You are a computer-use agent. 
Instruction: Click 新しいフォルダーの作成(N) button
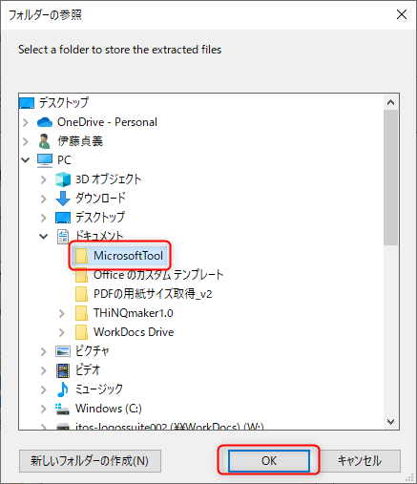click(x=90, y=461)
